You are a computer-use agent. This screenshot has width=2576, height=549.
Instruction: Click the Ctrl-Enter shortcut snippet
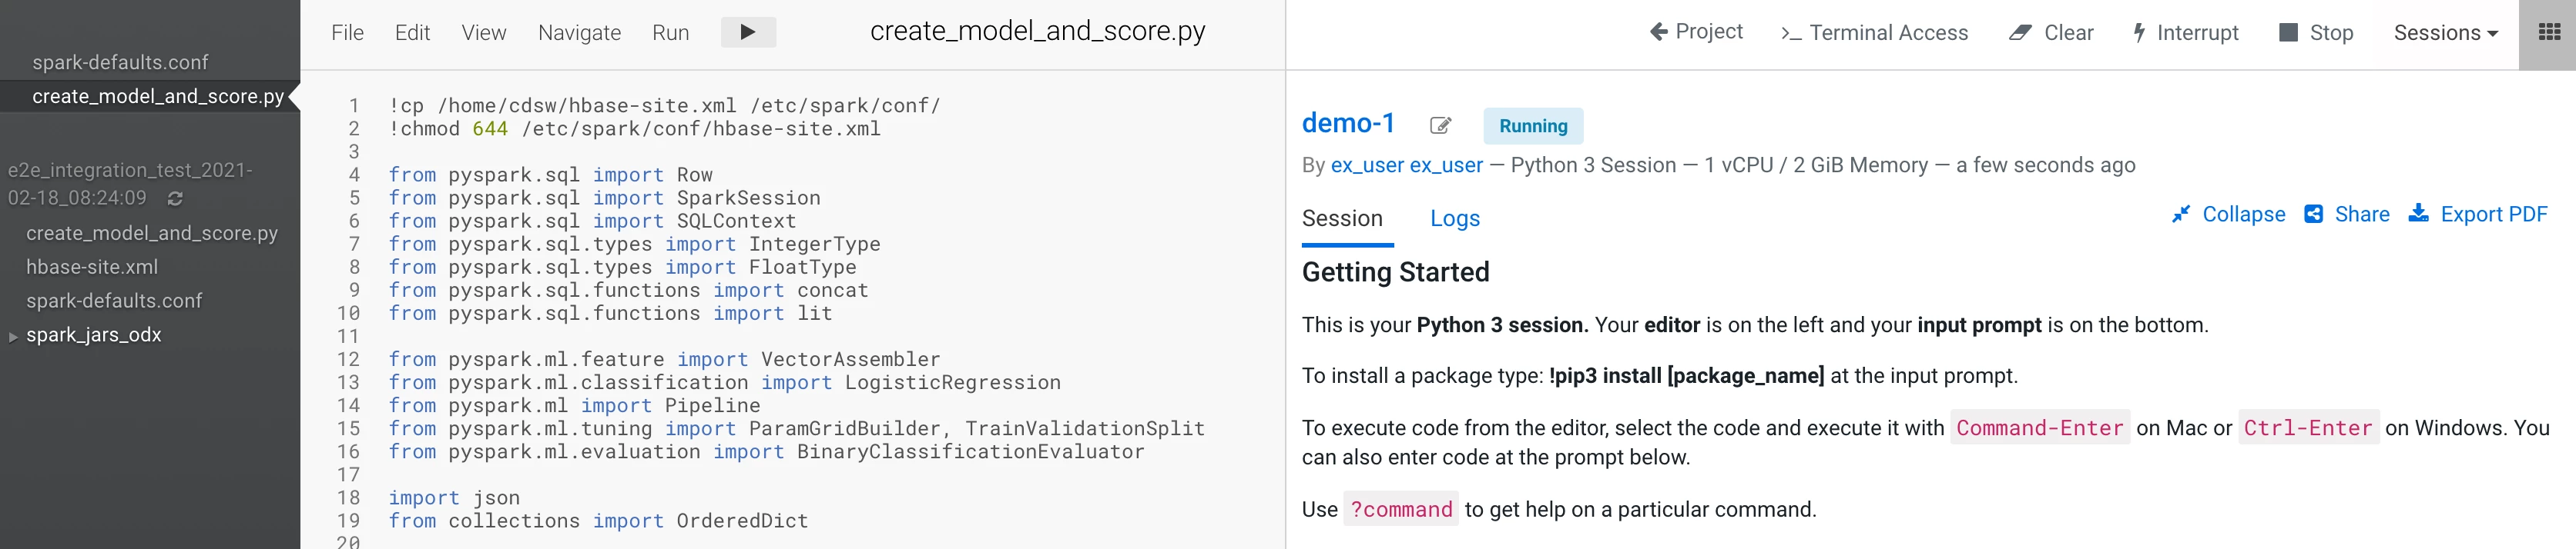click(2308, 428)
